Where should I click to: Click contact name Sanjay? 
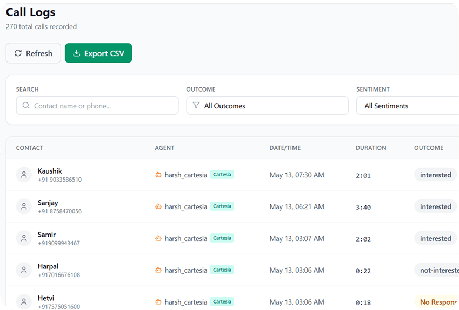[48, 203]
